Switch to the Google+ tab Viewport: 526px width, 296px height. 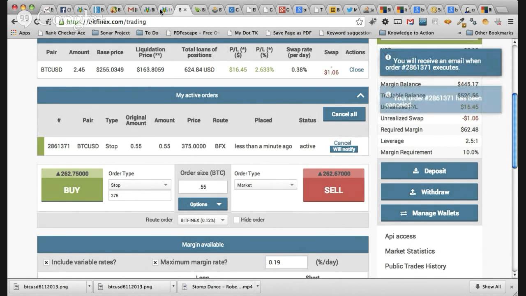pyautogui.click(x=285, y=9)
